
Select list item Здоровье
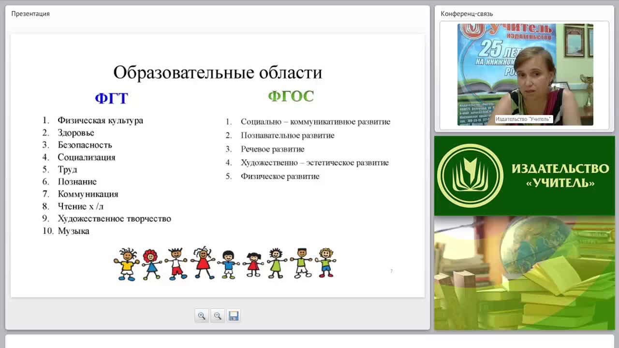coord(76,132)
